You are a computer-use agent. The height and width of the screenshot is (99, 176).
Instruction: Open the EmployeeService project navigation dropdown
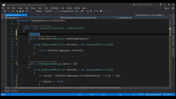pyautogui.click(x=59, y=18)
